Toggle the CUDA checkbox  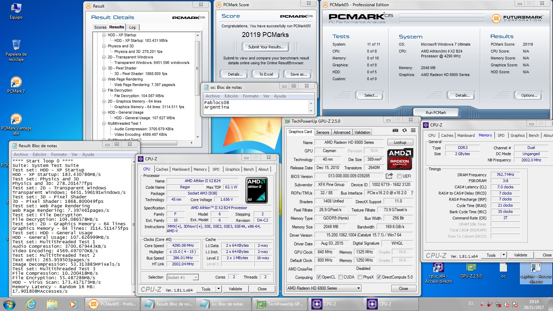pos(340,277)
